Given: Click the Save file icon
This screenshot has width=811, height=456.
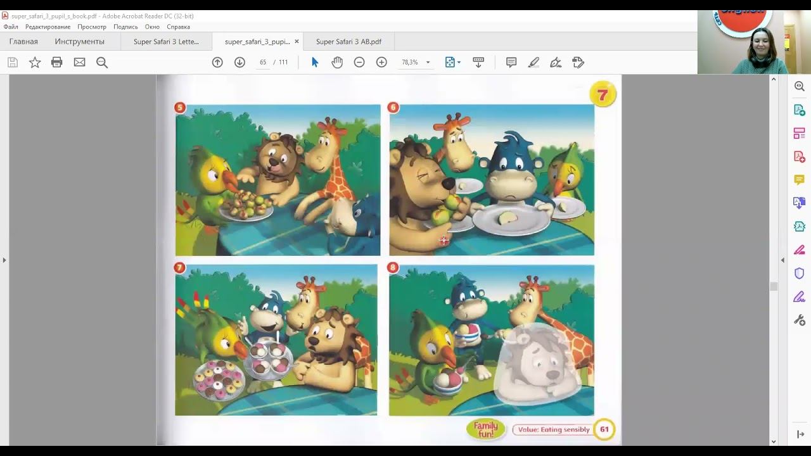Looking at the screenshot, I should (x=13, y=62).
